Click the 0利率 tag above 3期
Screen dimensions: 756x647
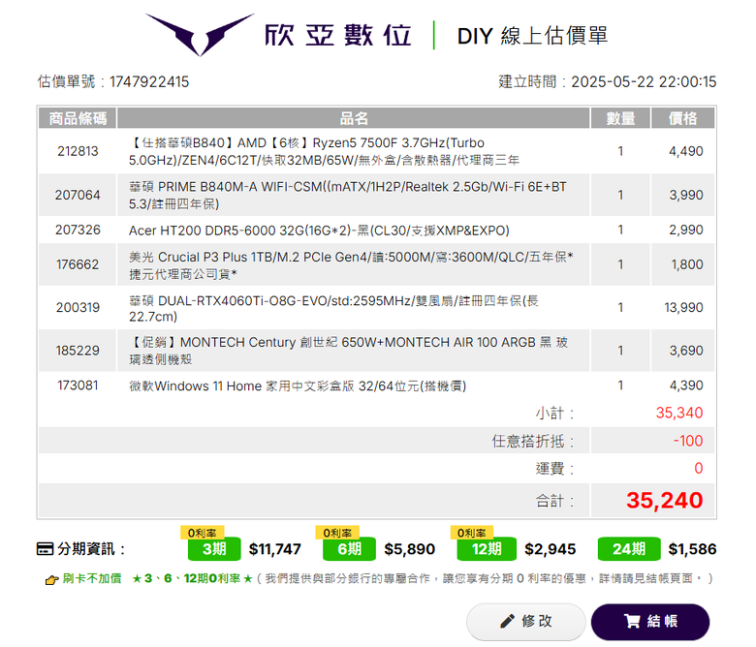tap(202, 533)
